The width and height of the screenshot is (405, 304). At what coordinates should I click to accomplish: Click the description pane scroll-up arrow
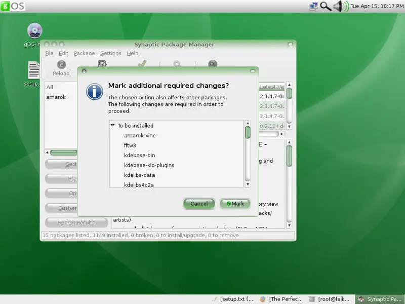[x=289, y=142]
